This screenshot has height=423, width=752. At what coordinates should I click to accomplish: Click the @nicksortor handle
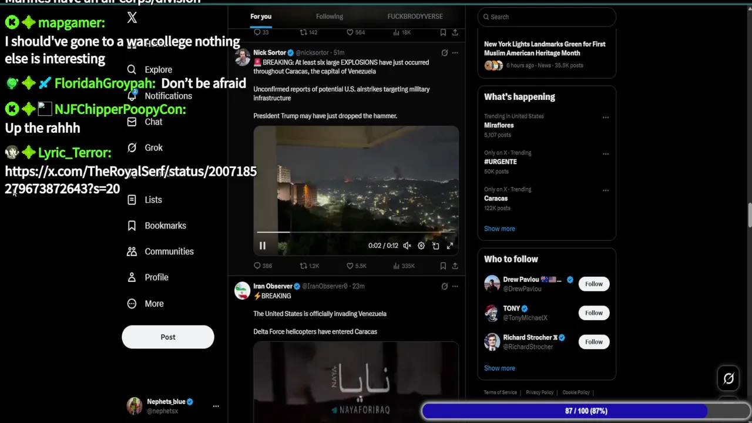click(312, 53)
